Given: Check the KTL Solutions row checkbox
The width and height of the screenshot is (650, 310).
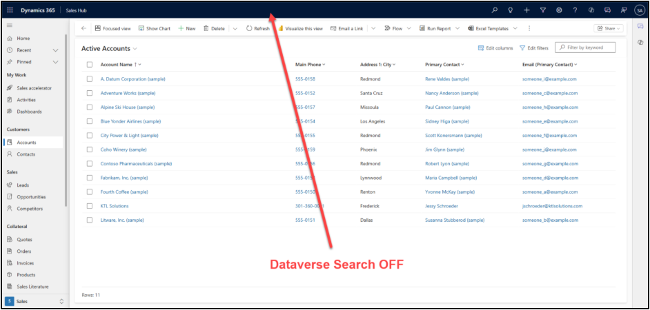Looking at the screenshot, I should click(89, 206).
